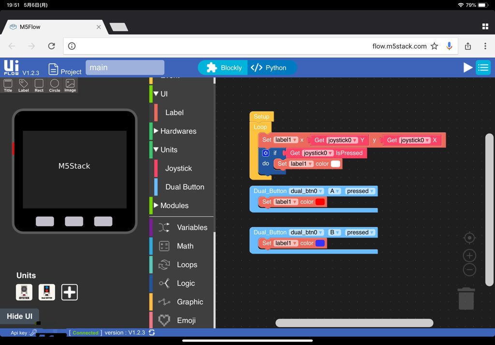Open Emoji category
Screen dimensions: 495x345
pyautogui.click(x=182, y=320)
